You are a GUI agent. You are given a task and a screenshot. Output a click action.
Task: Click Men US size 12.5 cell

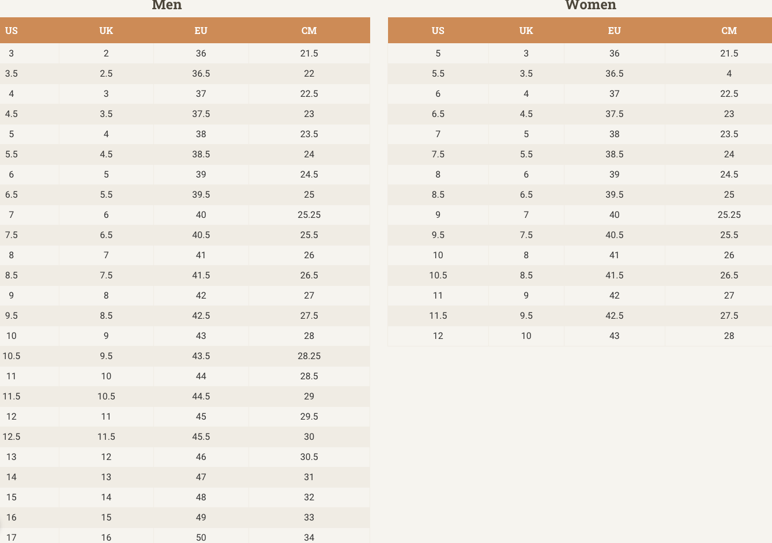[12, 437]
